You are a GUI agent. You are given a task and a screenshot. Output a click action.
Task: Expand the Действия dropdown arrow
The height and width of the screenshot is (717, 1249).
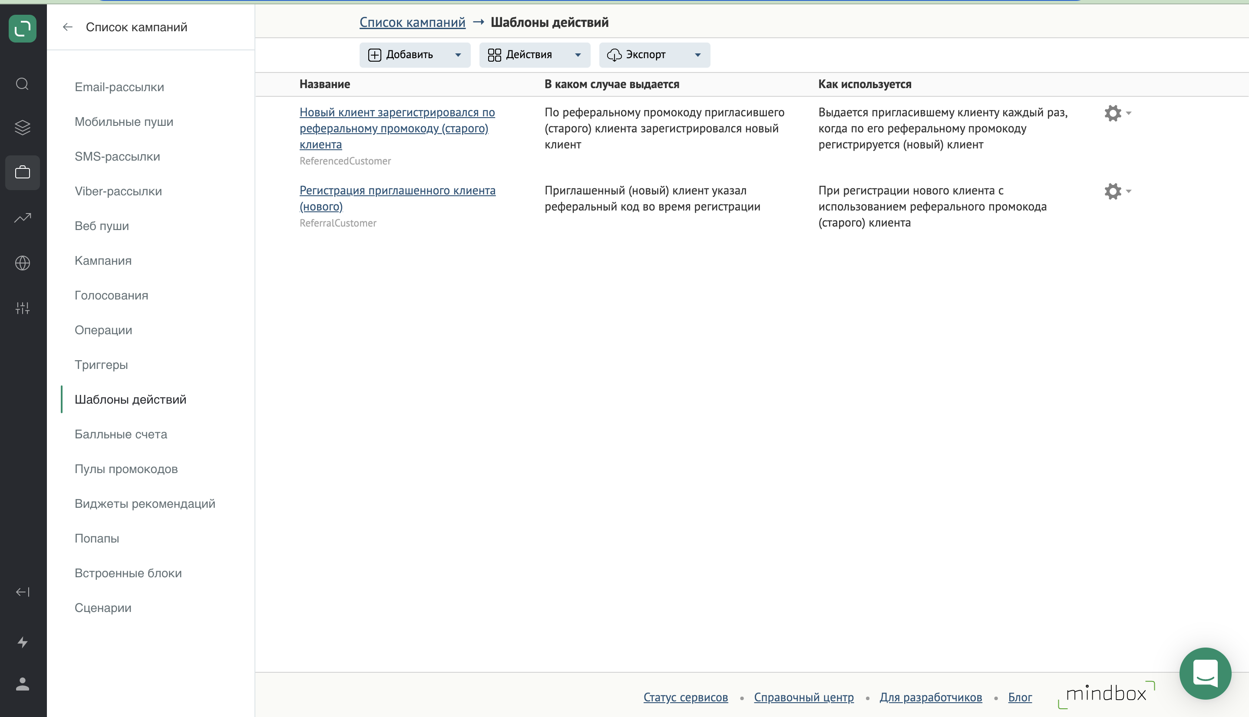pyautogui.click(x=578, y=55)
